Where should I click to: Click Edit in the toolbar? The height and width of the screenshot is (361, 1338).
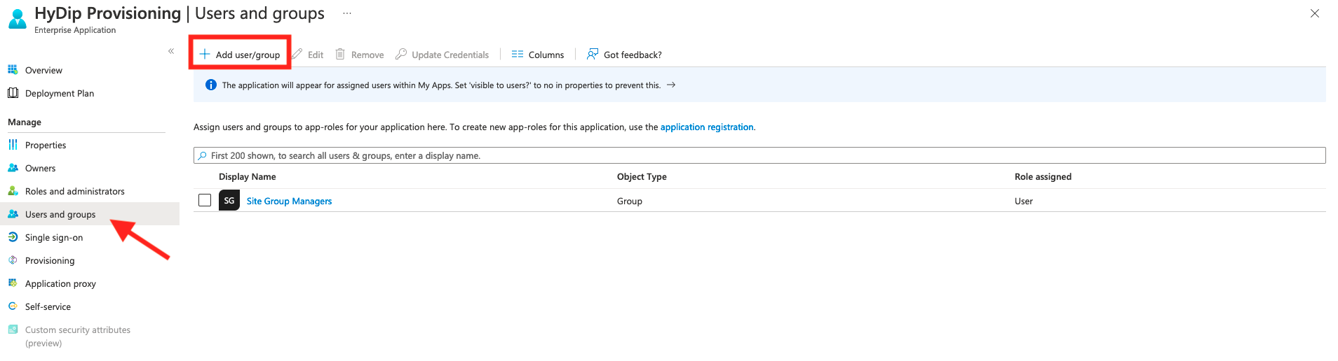316,55
